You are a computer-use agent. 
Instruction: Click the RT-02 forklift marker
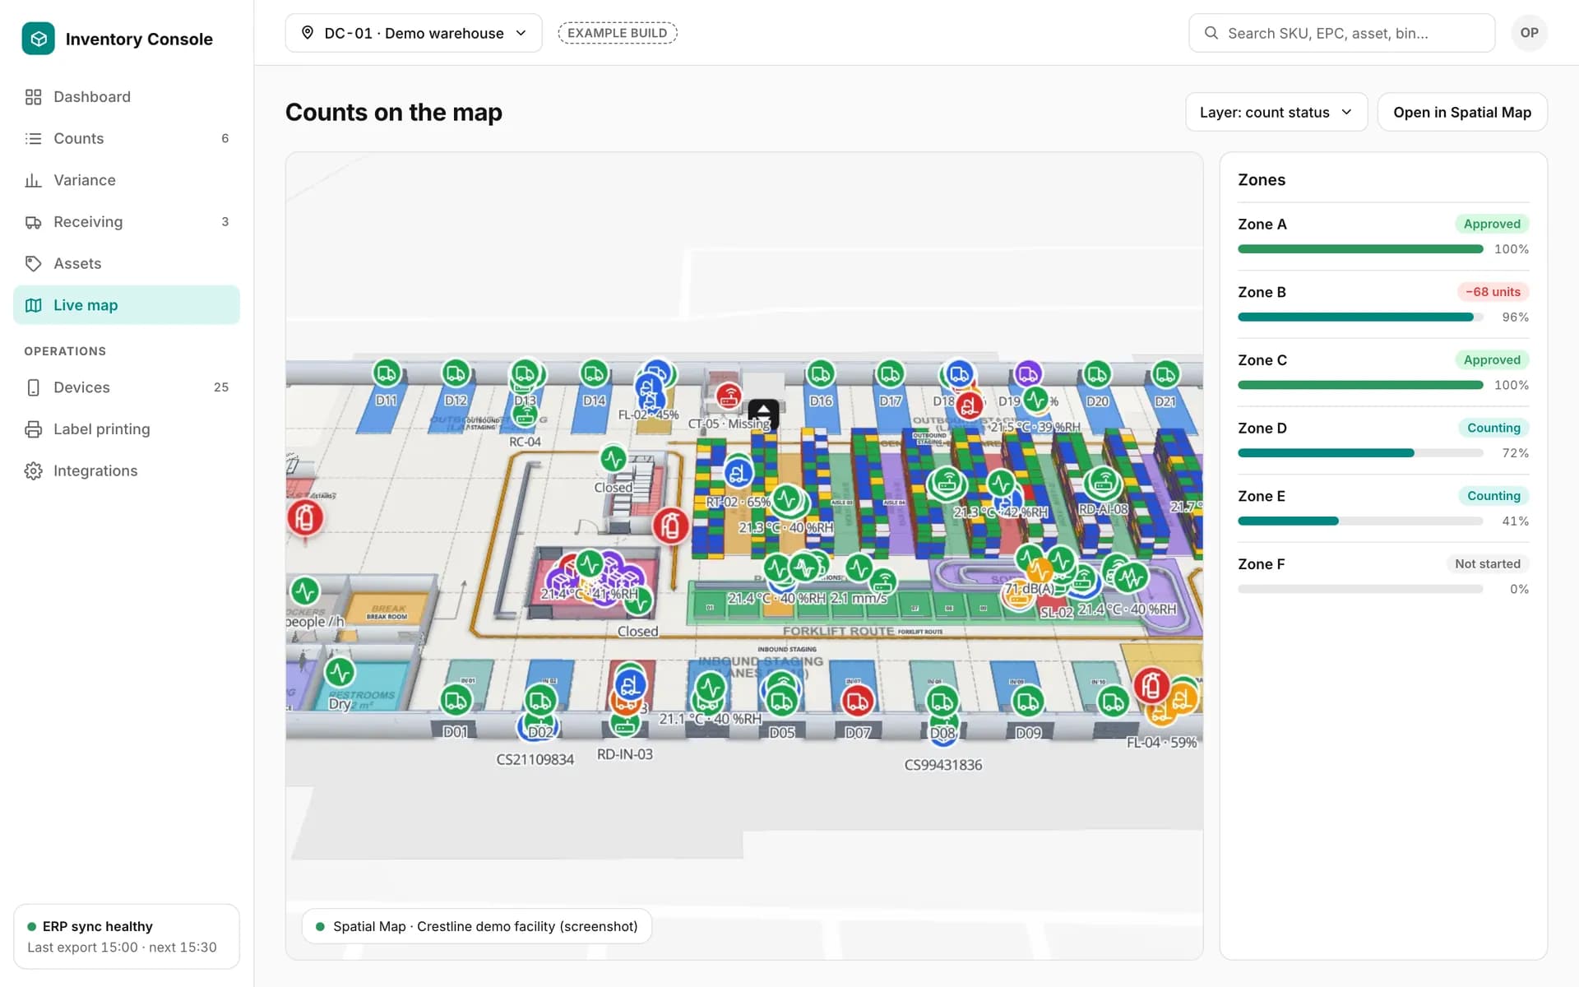(x=738, y=473)
